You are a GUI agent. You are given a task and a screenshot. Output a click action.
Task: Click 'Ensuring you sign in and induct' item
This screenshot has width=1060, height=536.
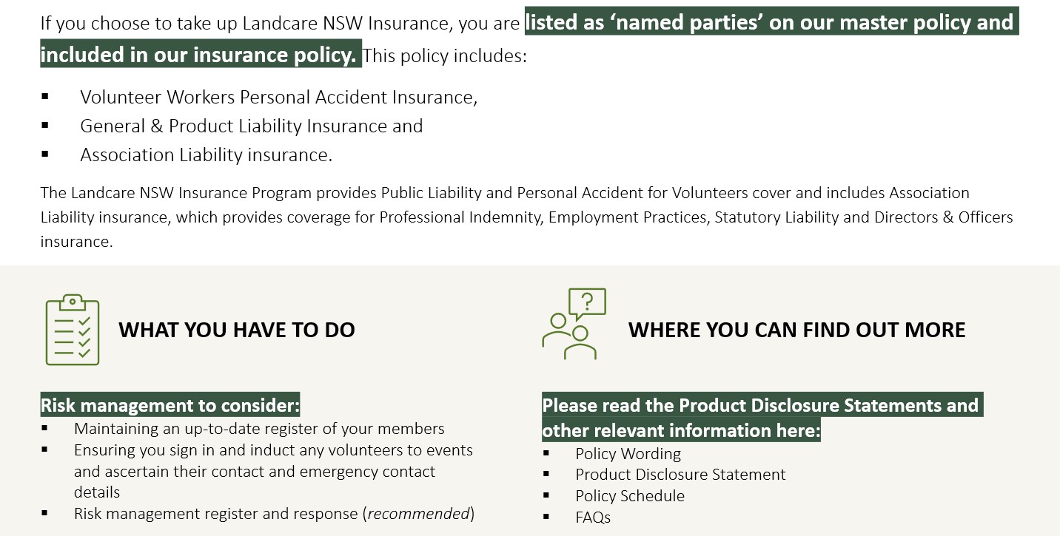coord(273,471)
